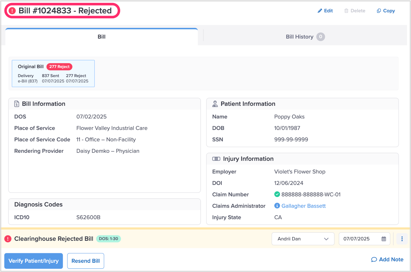Click the DOS: 1-30 green badge

pyautogui.click(x=108, y=239)
